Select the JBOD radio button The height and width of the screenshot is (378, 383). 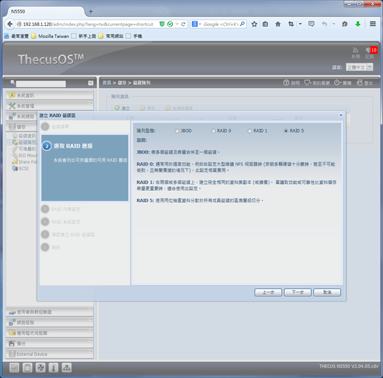point(177,131)
